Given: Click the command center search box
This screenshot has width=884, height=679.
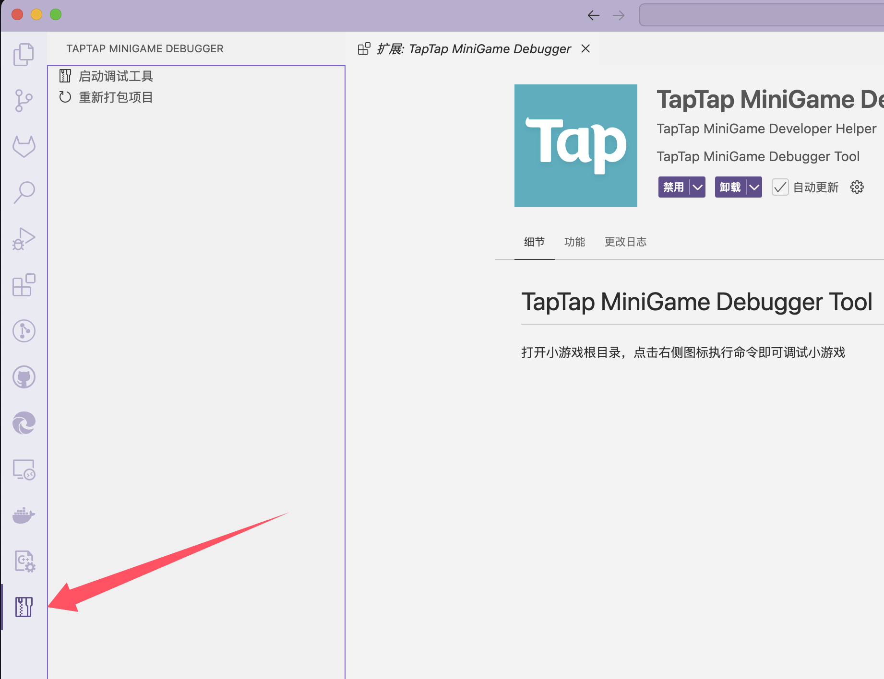Looking at the screenshot, I should [x=761, y=15].
